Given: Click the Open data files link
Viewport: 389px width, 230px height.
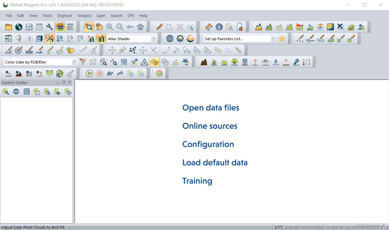Looking at the screenshot, I should point(211,108).
